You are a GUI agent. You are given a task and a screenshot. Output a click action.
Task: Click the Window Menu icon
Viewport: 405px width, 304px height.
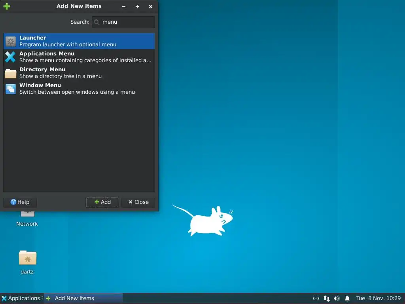point(11,89)
